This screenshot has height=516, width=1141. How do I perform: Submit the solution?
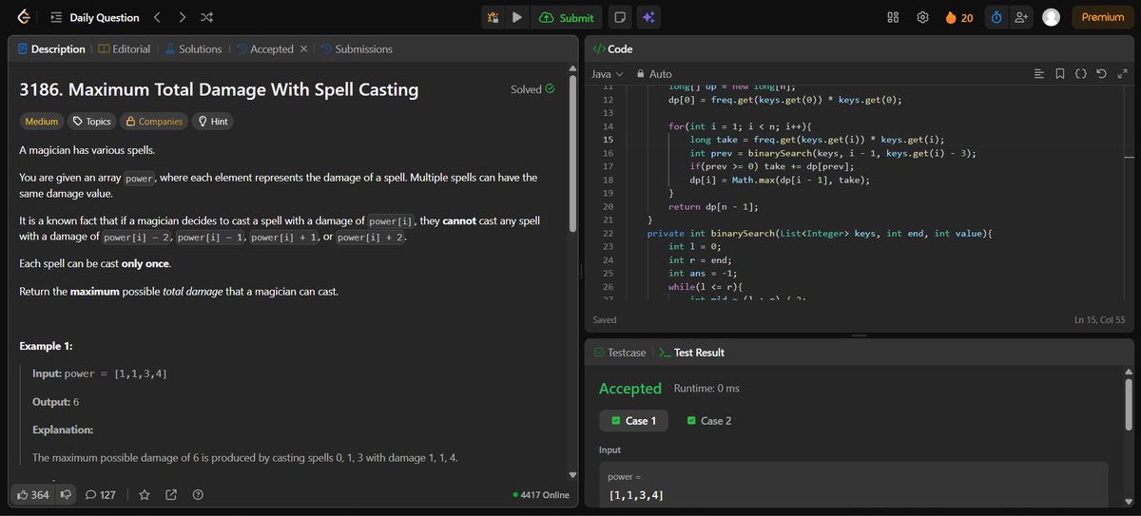point(567,17)
